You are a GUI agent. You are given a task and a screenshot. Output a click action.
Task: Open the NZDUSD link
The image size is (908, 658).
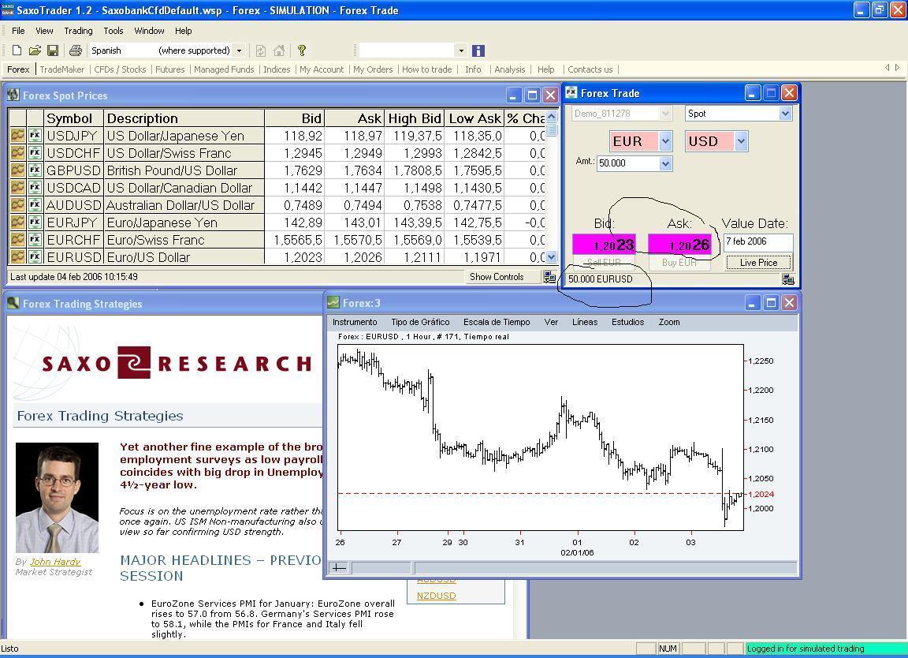coord(436,596)
